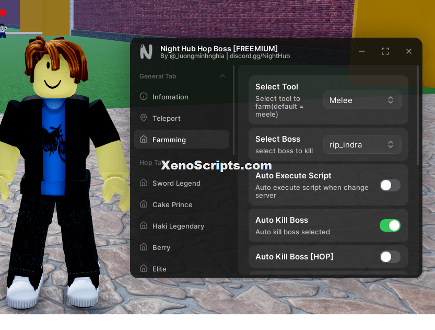This screenshot has width=435, height=330.
Task: Click the Infomation info circle icon
Action: (x=144, y=96)
